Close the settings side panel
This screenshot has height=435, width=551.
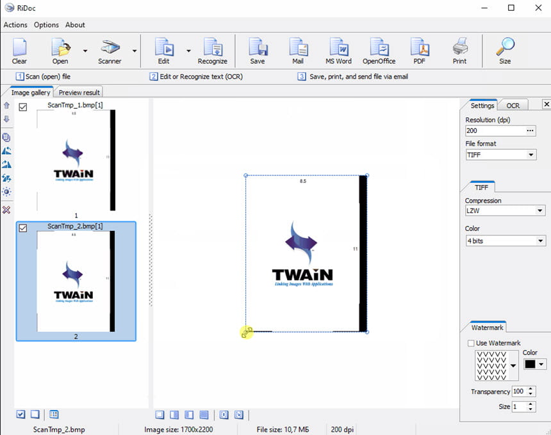pyautogui.click(x=547, y=104)
